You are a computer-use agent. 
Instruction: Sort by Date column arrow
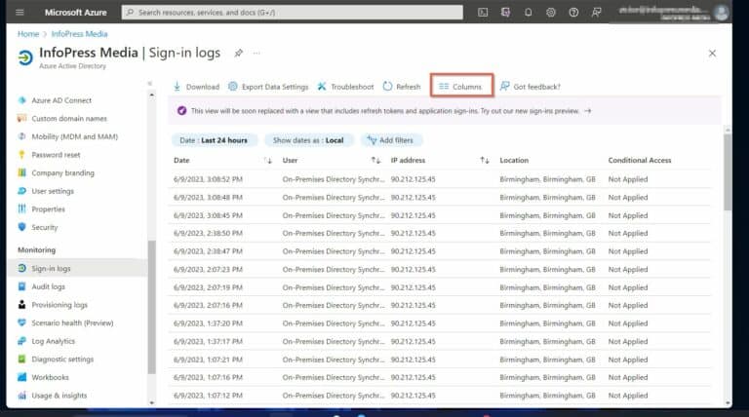[x=268, y=161]
